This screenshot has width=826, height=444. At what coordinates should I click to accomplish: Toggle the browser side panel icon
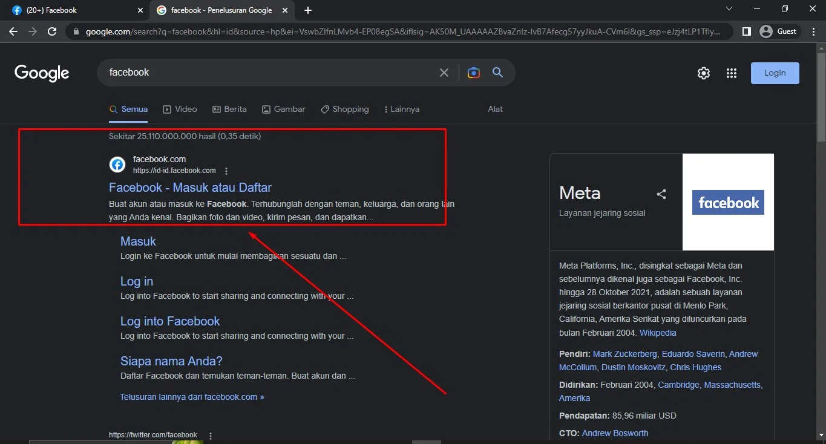point(747,31)
